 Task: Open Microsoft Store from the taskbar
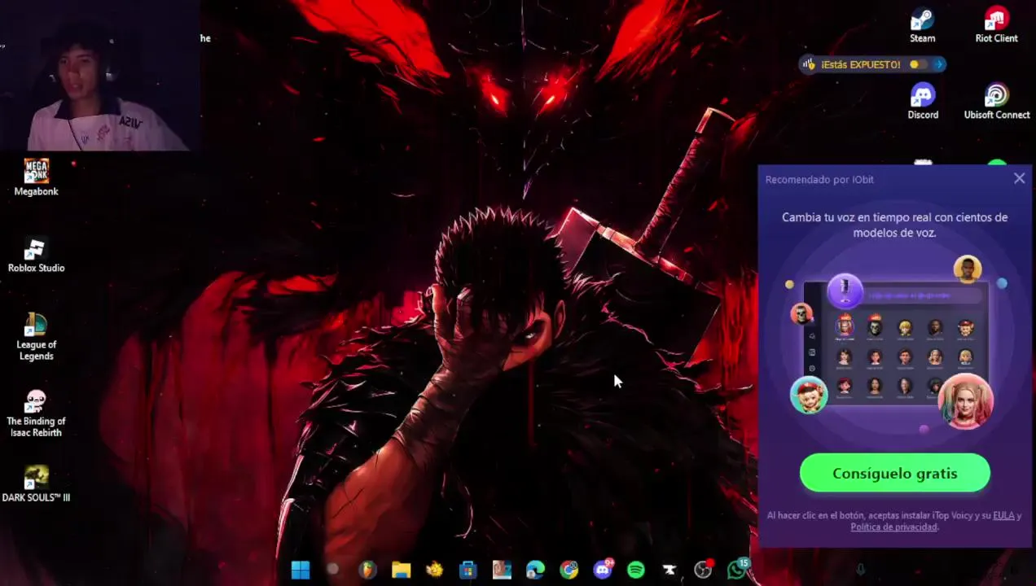click(x=468, y=570)
